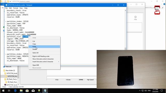This screenshot has height=93, width=166.
Task: Expand Insert Unicode control character submenu
Action: pyautogui.click(x=44, y=61)
